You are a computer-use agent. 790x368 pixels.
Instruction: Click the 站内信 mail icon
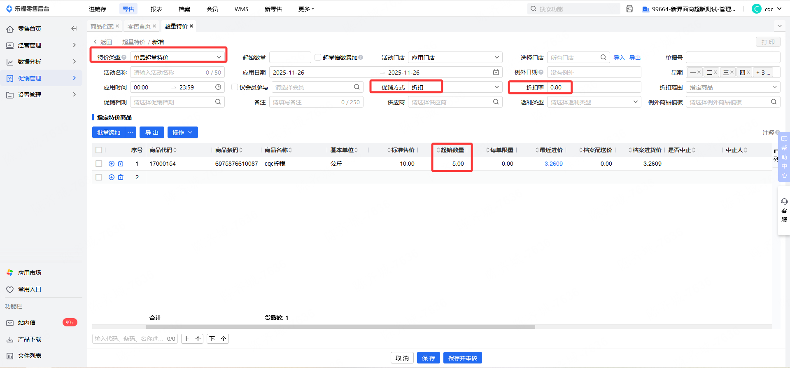pos(10,323)
